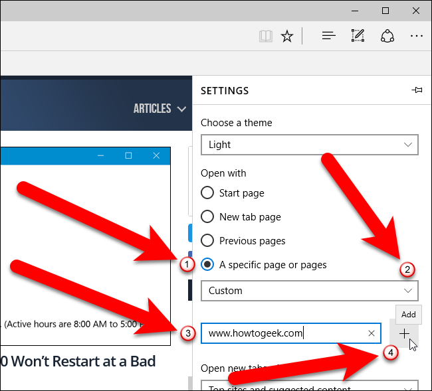This screenshot has height=391, width=432.
Task: Open the Won't Restart at a Bad article link
Action: [78, 361]
